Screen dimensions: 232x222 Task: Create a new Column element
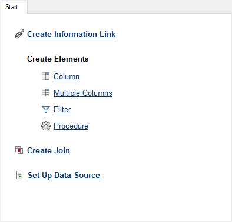coord(67,76)
